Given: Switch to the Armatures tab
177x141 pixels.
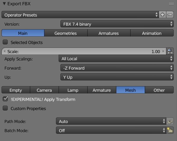Looking at the screenshot, I should click(109, 33).
